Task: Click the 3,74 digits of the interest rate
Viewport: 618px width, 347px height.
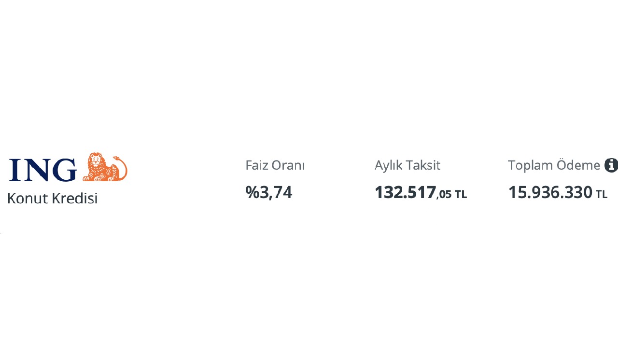Action: pyautogui.click(x=276, y=192)
